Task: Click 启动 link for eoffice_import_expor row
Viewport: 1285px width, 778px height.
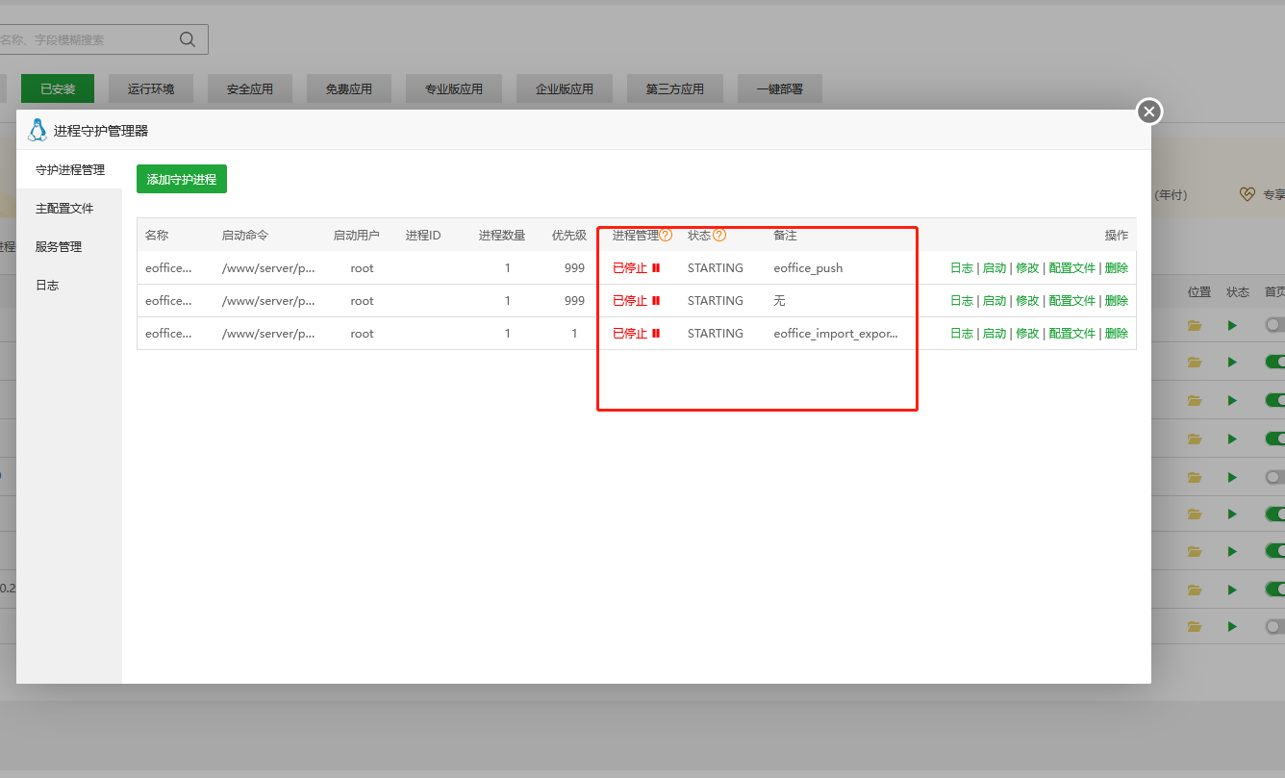Action: [994, 334]
